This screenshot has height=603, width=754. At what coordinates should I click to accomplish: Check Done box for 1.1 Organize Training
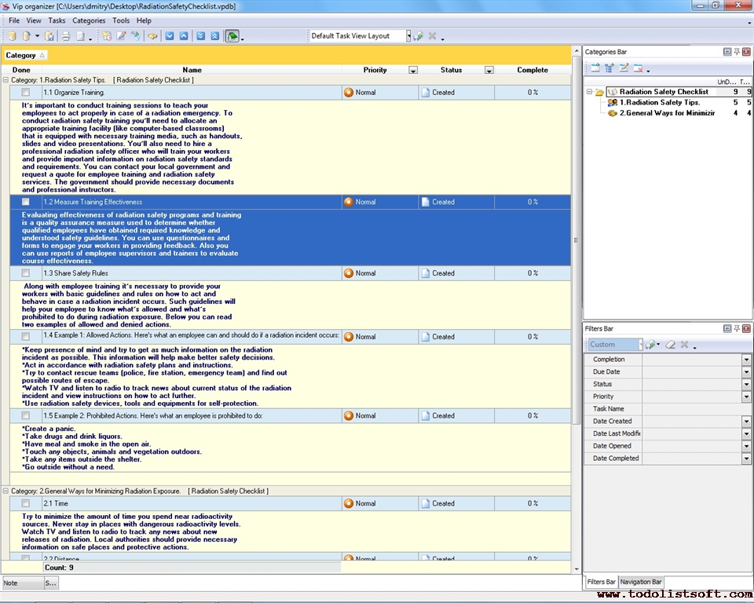(x=26, y=93)
